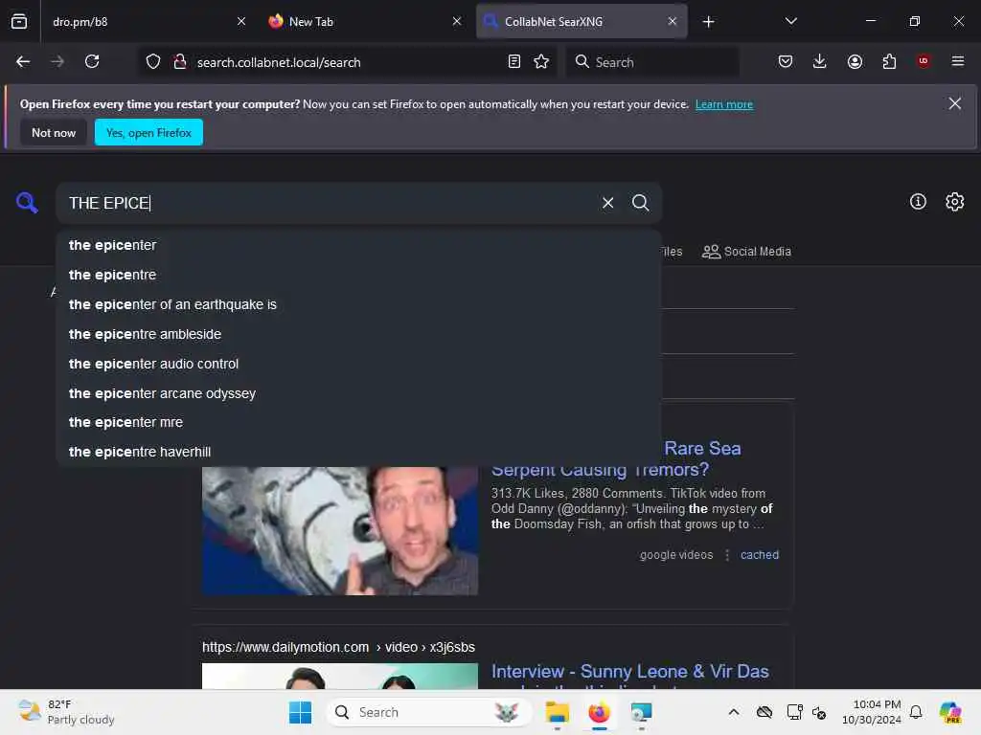The height and width of the screenshot is (735, 981).
Task: Close the dro.pm/b8 tab
Action: coord(241,21)
